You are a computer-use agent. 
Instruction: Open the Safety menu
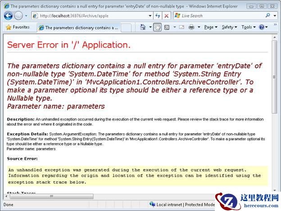(229, 27)
